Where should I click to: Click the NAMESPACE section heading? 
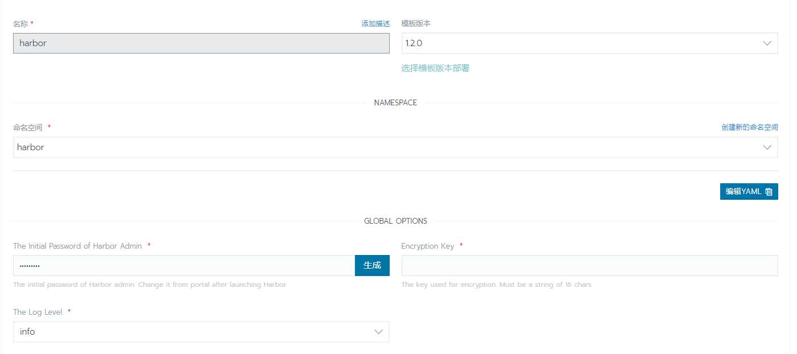pos(395,103)
